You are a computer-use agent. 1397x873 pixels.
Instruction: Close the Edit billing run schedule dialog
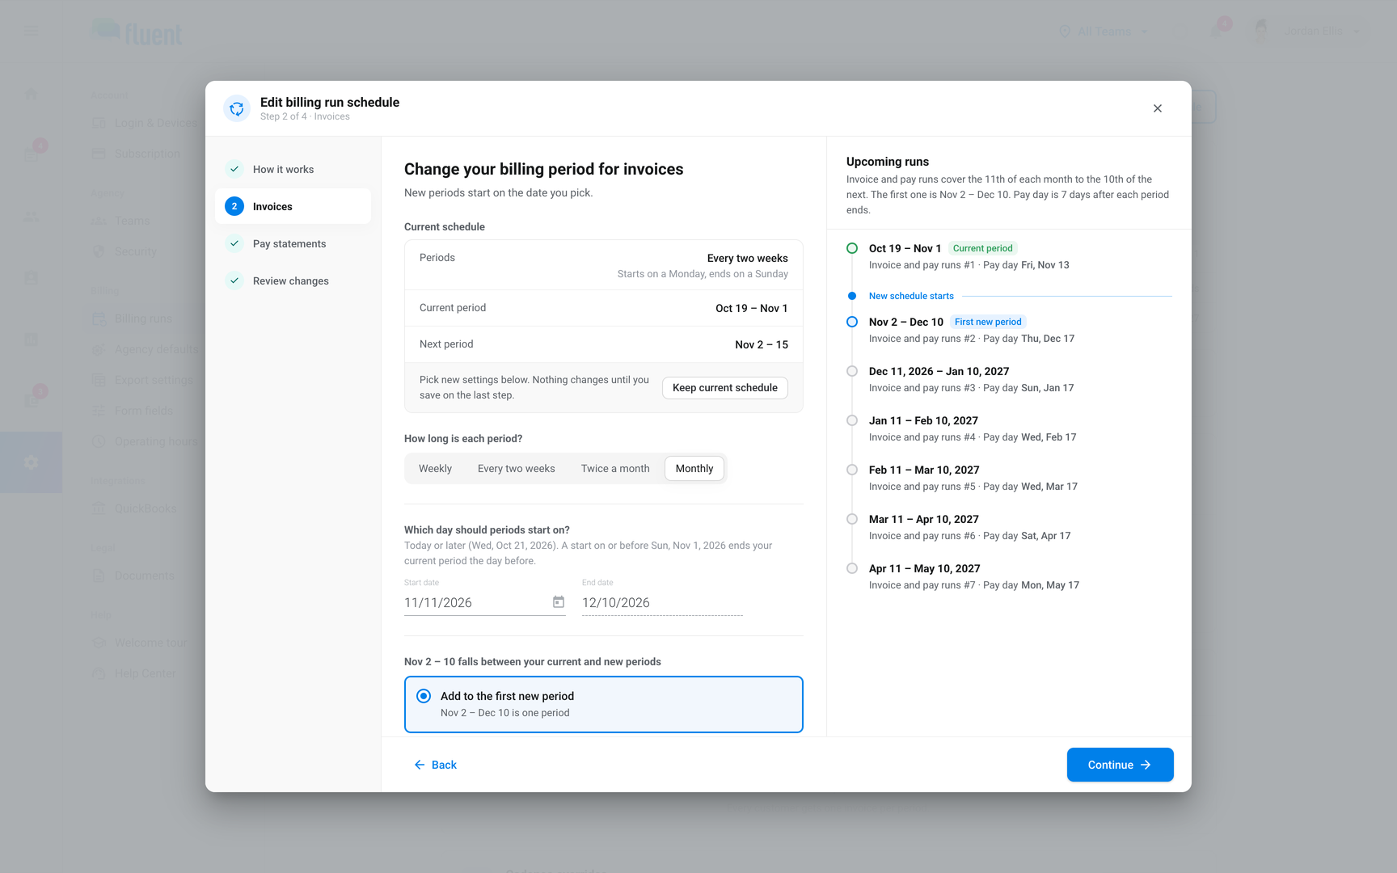click(x=1158, y=108)
